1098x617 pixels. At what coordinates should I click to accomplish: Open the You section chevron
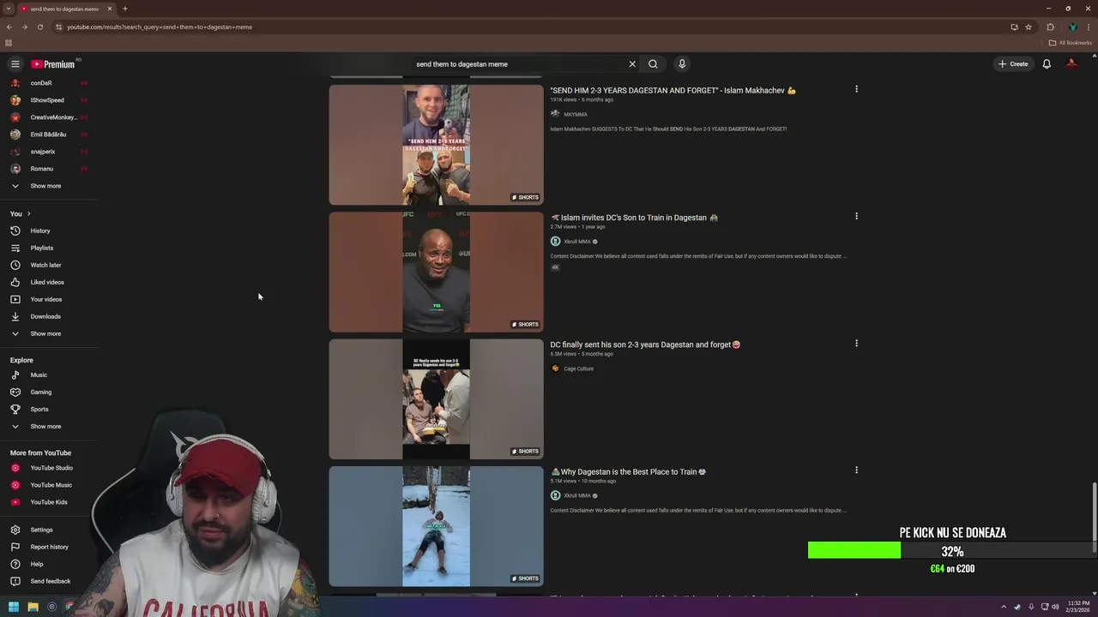pos(28,213)
